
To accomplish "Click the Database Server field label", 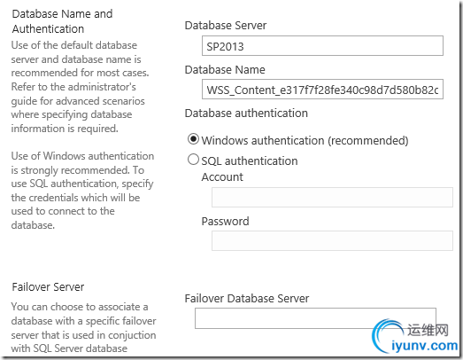I will coord(226,26).
